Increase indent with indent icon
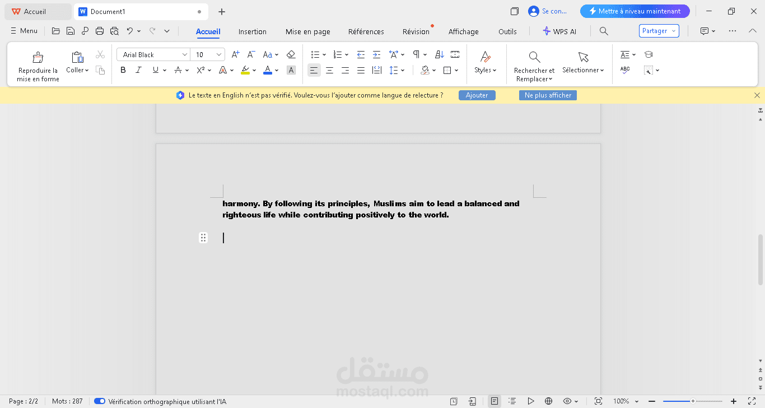This screenshot has height=408, width=765. [376, 54]
